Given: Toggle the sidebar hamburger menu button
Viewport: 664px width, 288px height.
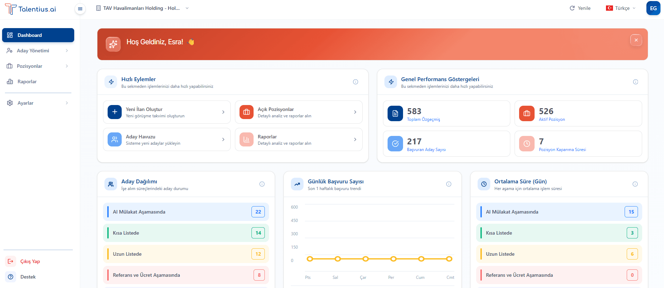Looking at the screenshot, I should pyautogui.click(x=80, y=9).
